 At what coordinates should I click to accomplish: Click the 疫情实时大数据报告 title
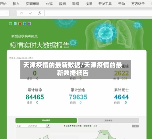click(40, 45)
